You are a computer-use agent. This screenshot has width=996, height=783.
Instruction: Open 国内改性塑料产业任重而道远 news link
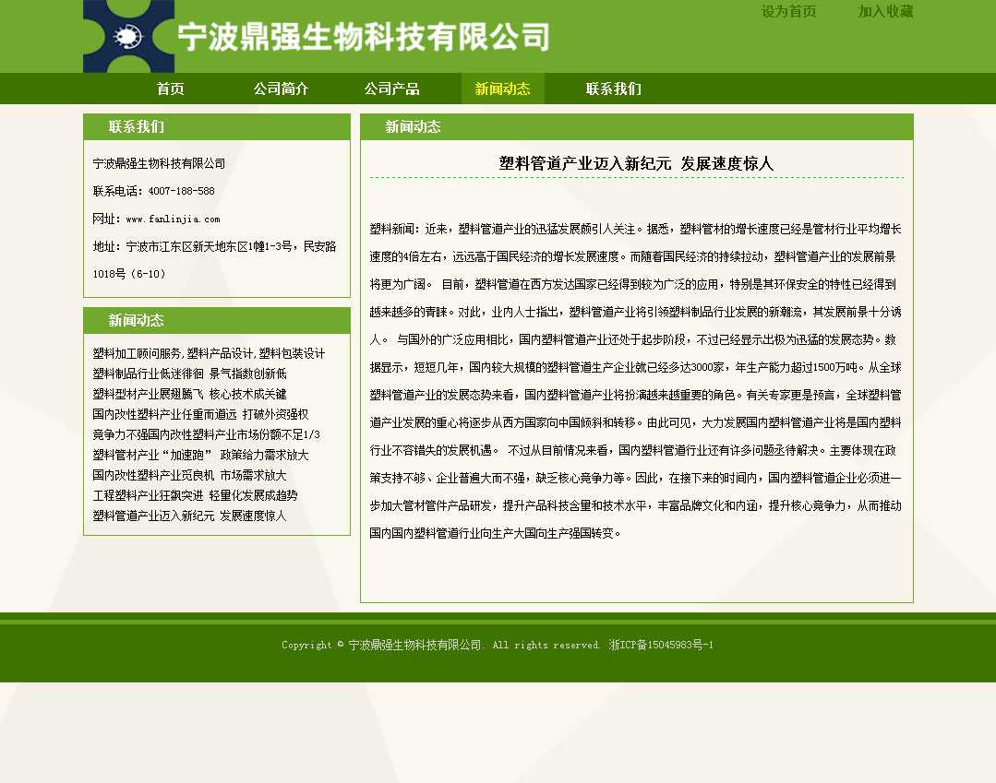tap(200, 414)
